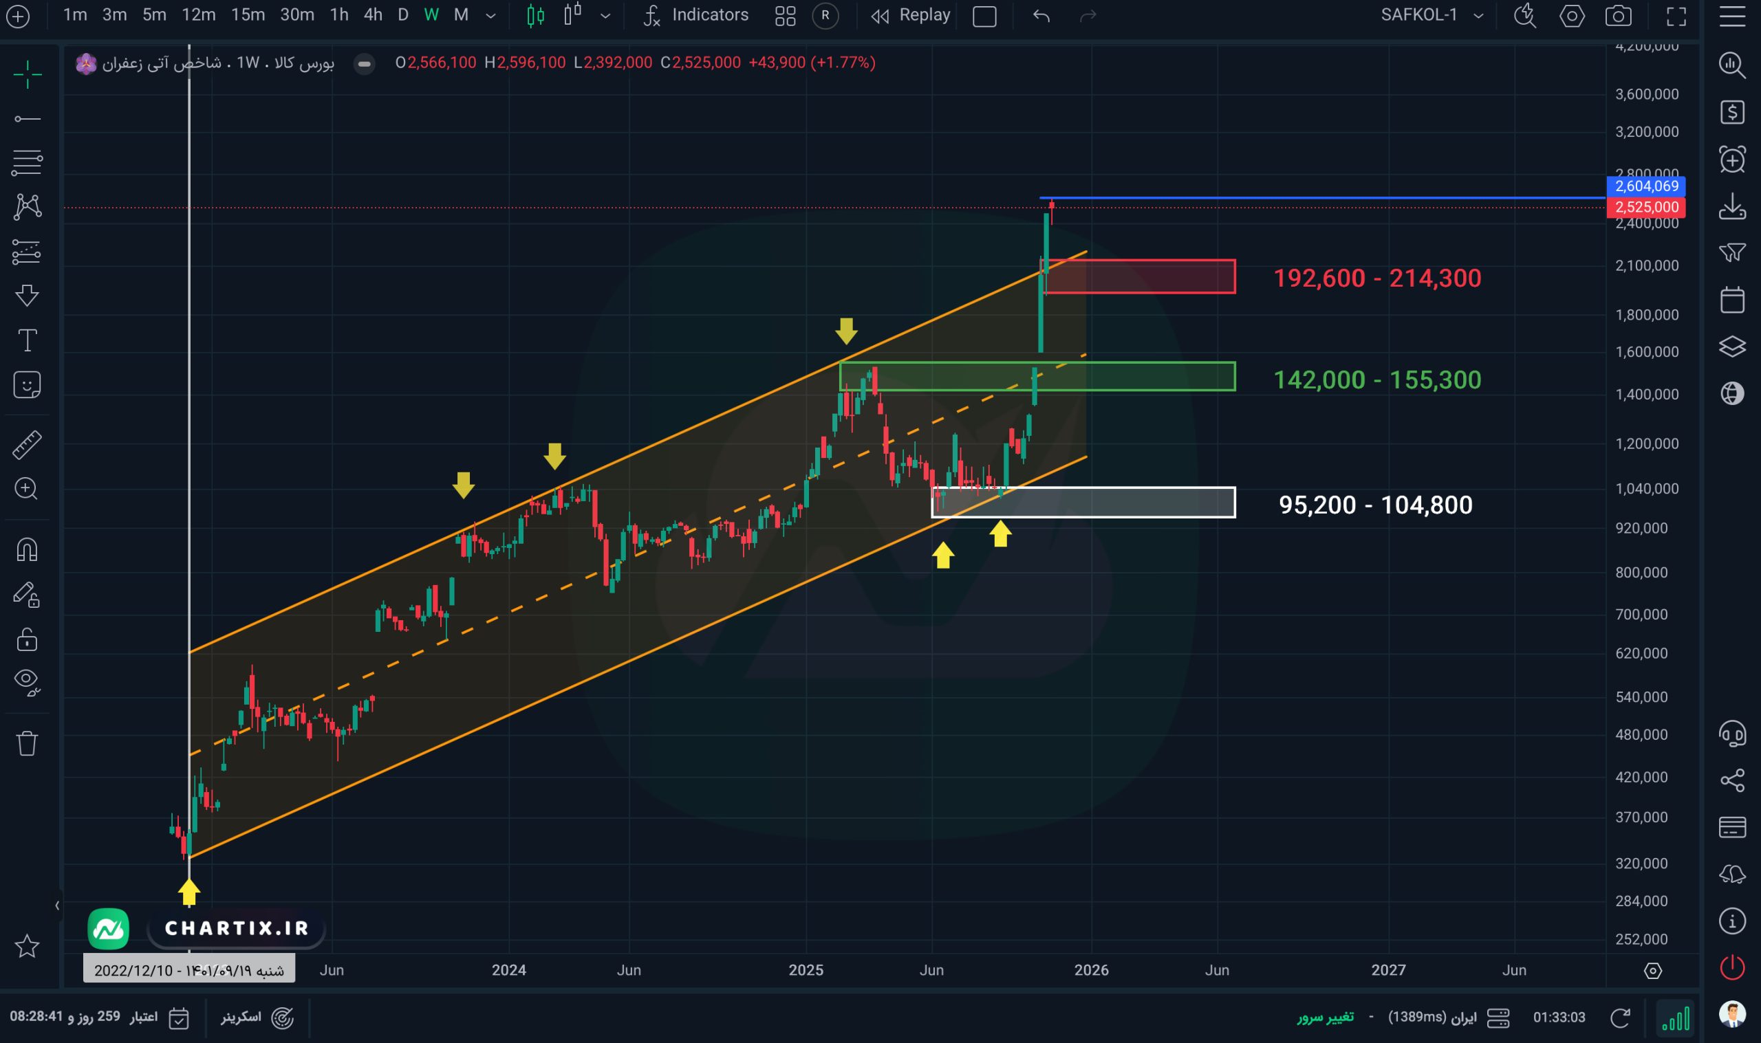This screenshot has height=1043, width=1761.
Task: Switch to the 4h timeframe
Action: [373, 15]
